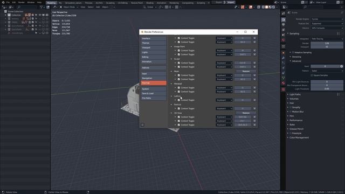The image size is (345, 194).
Task: Enable the Adaptive Sampling checkbox
Action: coord(293,53)
